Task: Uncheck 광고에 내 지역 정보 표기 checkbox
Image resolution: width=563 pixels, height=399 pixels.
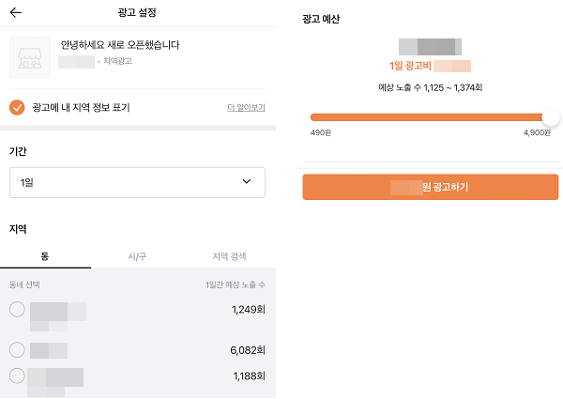Action: tap(17, 107)
